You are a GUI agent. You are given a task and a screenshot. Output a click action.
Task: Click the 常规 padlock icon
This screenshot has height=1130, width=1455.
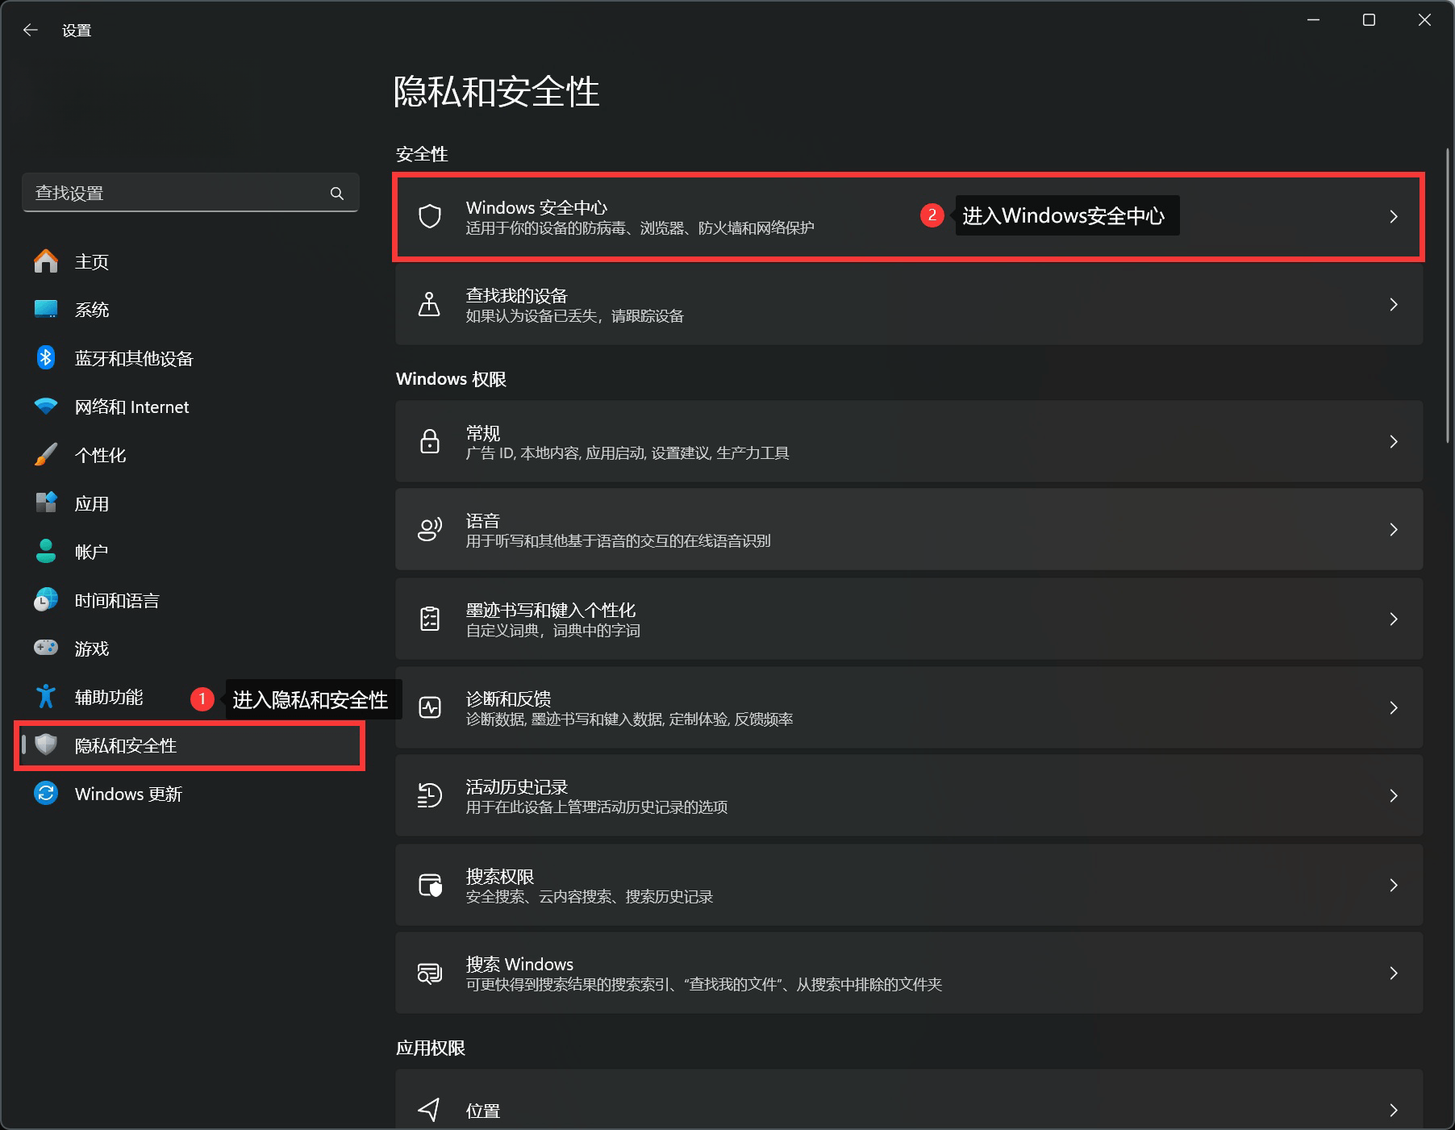(x=430, y=442)
